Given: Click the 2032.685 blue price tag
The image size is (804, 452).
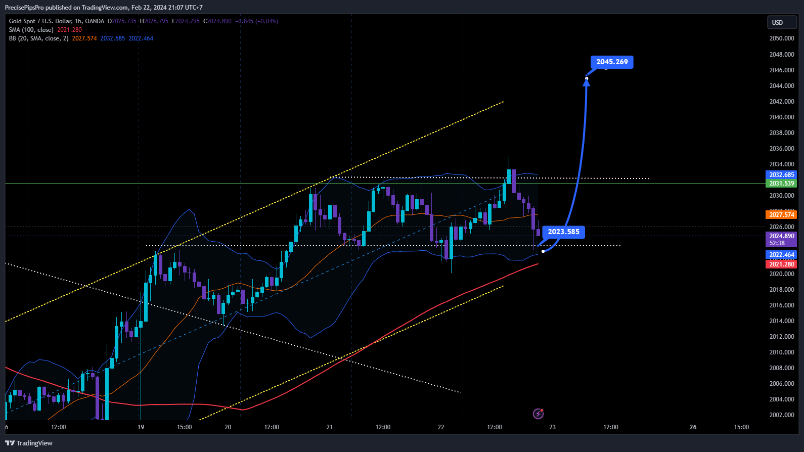Looking at the screenshot, I should pos(782,175).
